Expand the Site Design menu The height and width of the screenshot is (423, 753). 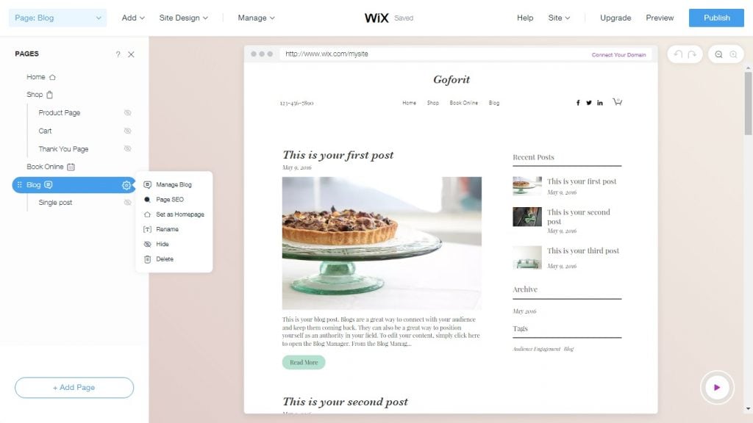183,18
